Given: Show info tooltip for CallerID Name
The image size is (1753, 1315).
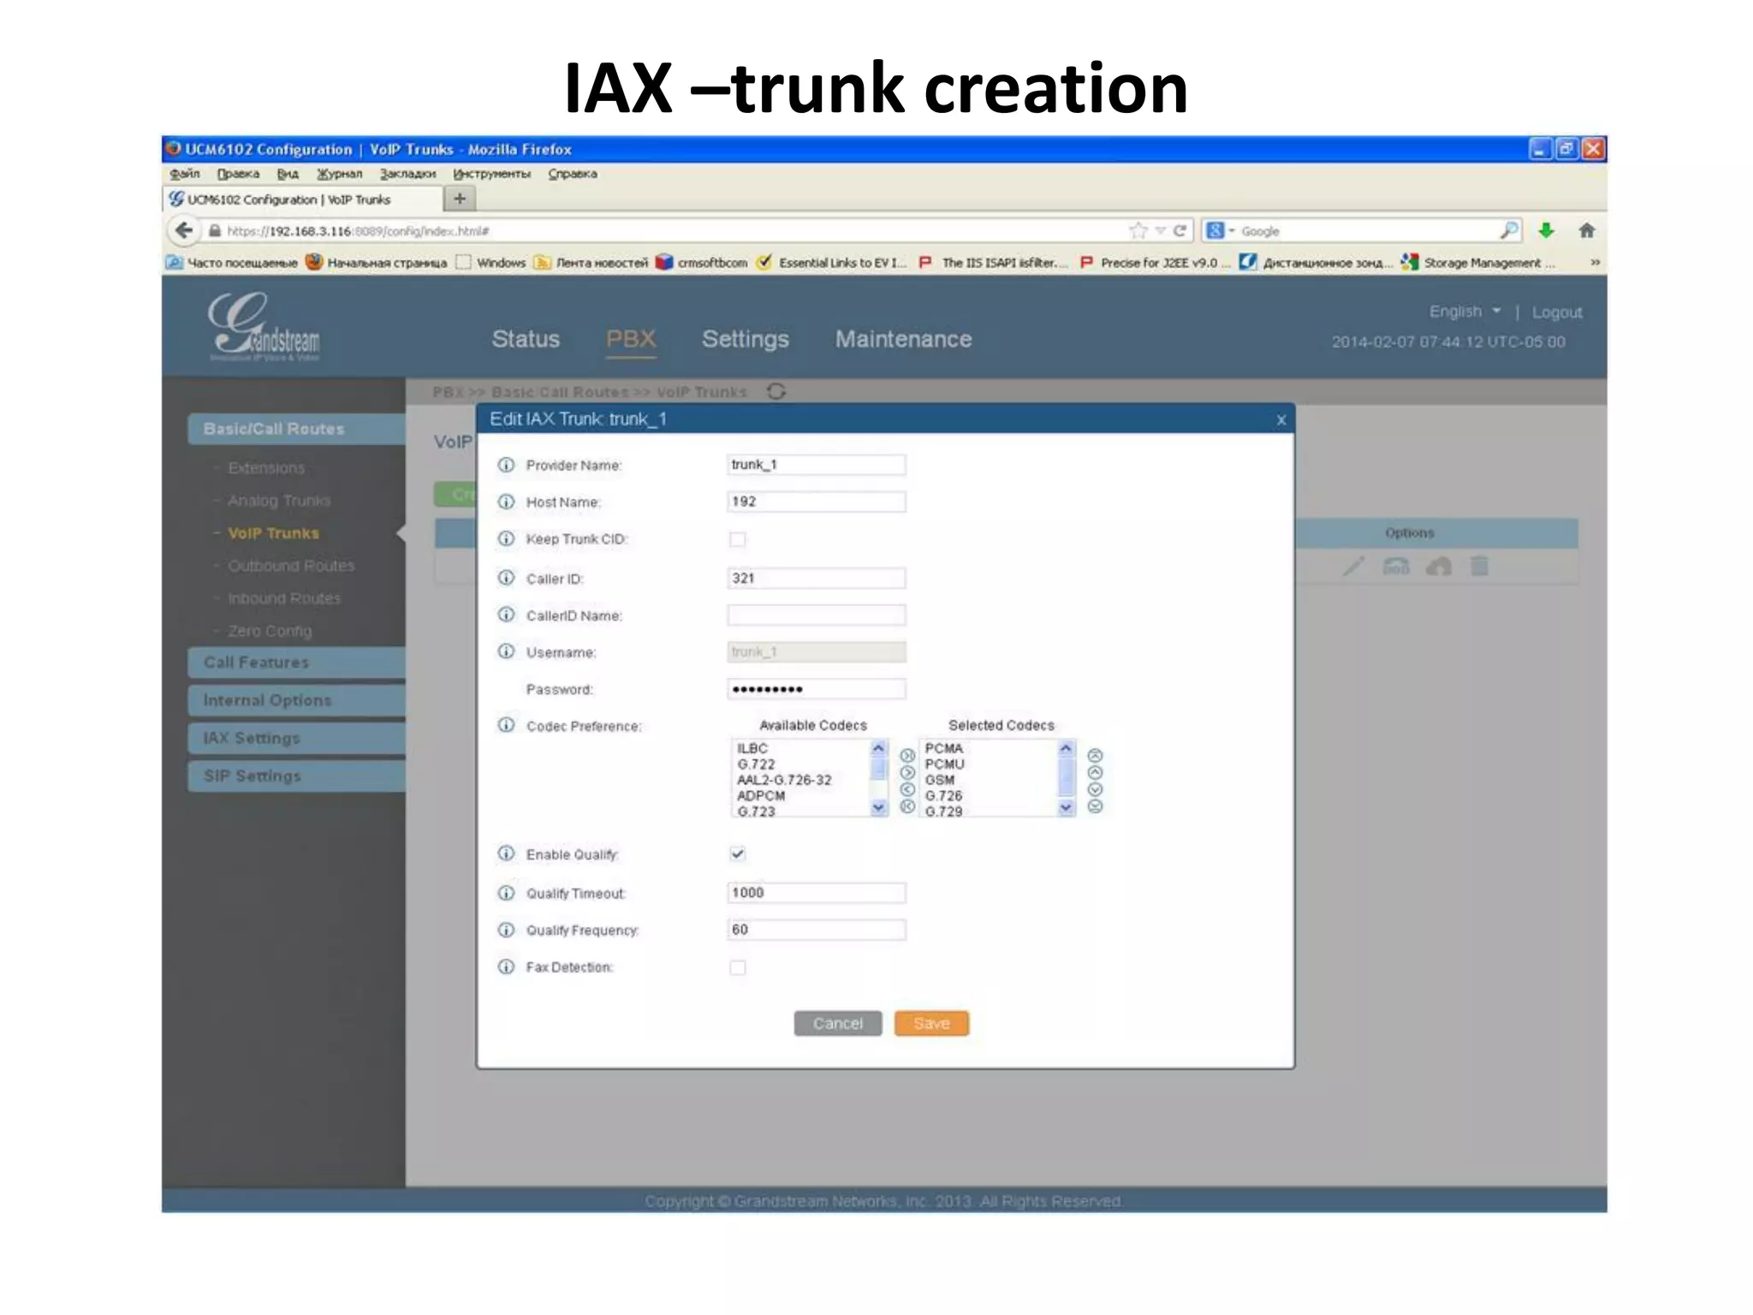Looking at the screenshot, I should pyautogui.click(x=507, y=615).
